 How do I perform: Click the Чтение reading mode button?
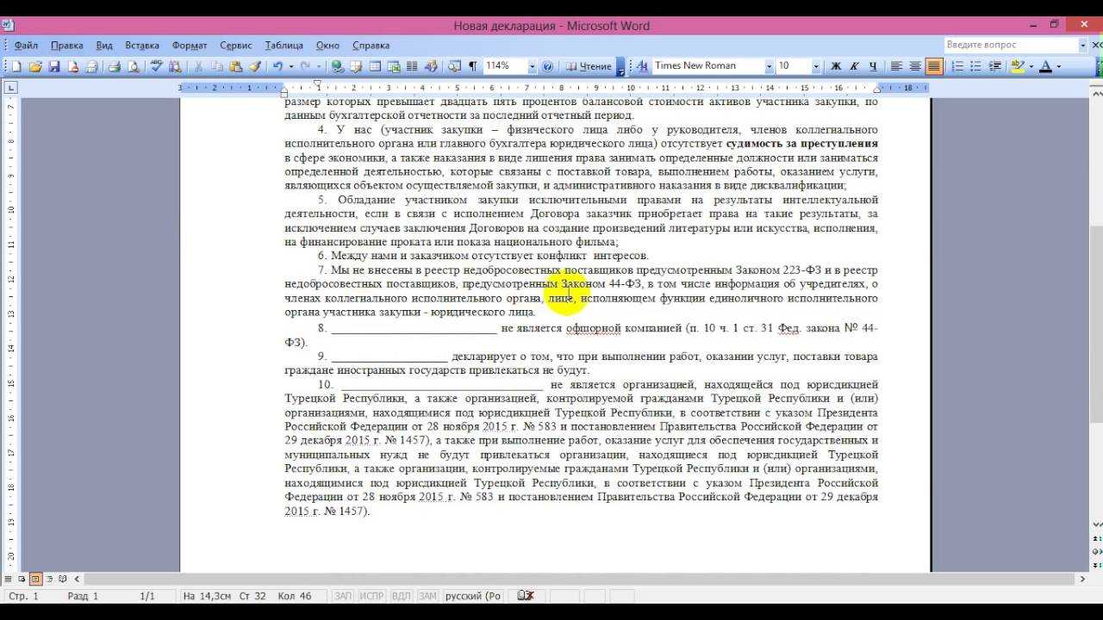point(589,66)
